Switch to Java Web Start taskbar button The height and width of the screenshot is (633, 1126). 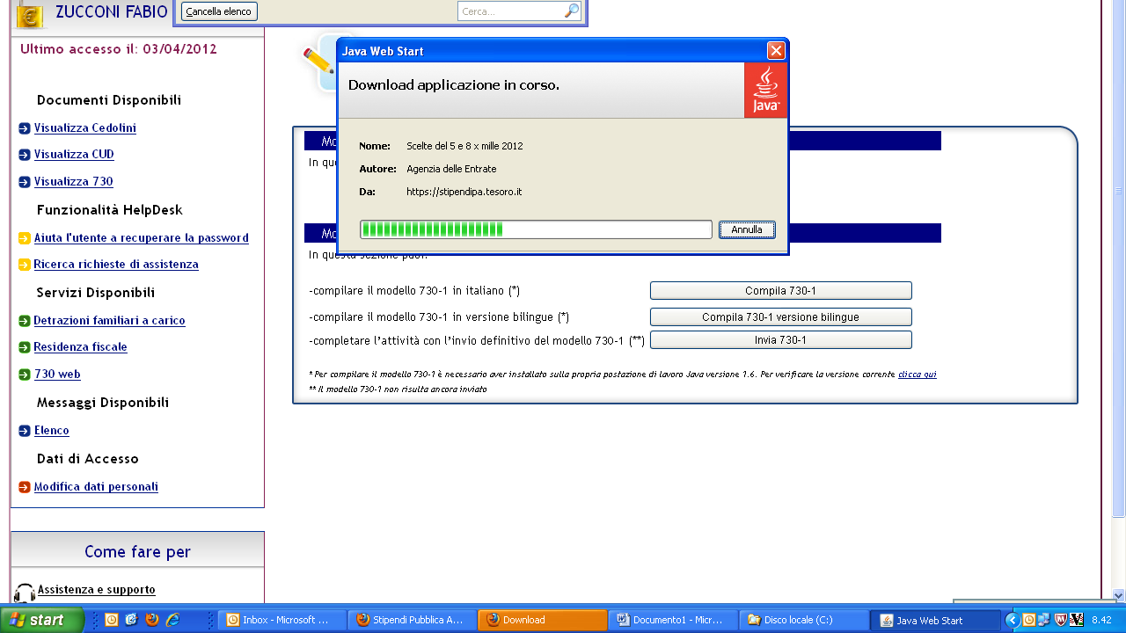(935, 620)
